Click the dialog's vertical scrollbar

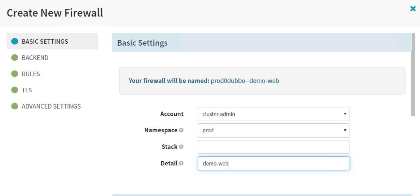click(413, 83)
